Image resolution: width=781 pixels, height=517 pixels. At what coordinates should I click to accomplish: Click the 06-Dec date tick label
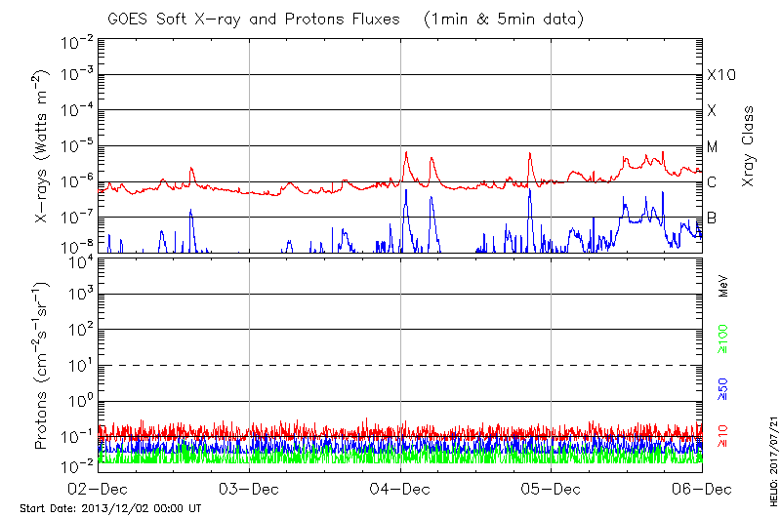tap(701, 489)
